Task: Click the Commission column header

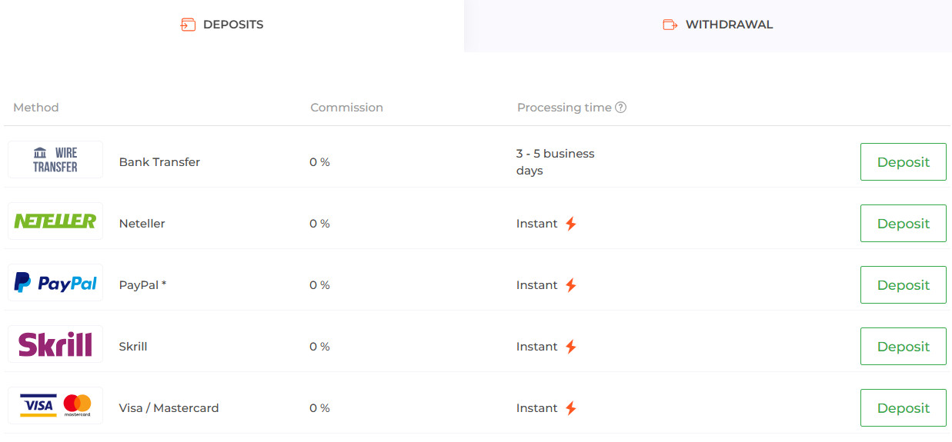Action: click(x=346, y=108)
